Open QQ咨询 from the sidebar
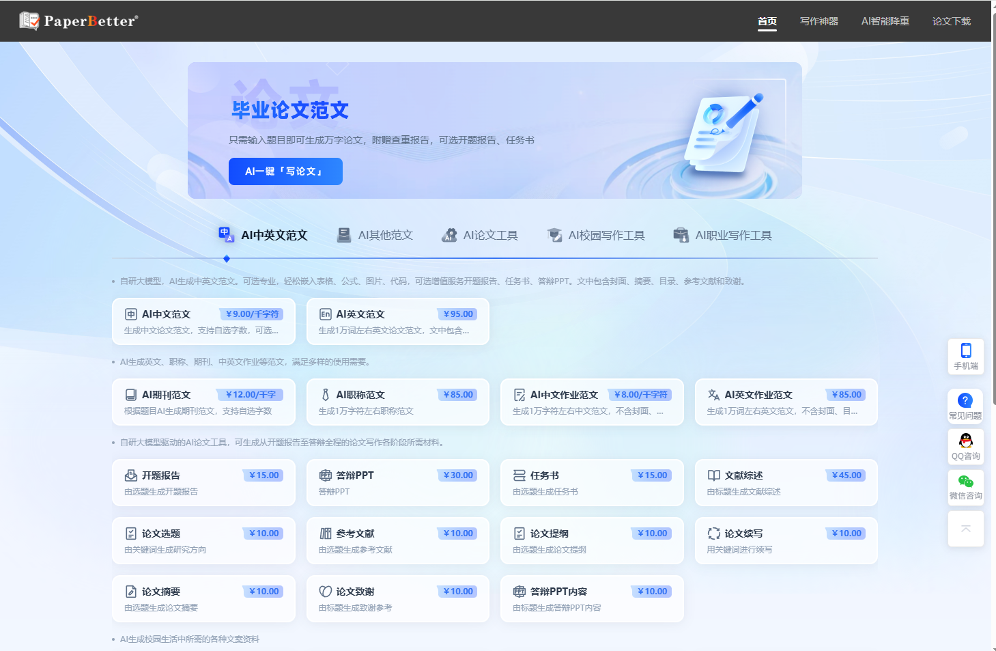The height and width of the screenshot is (651, 996). coord(966,447)
